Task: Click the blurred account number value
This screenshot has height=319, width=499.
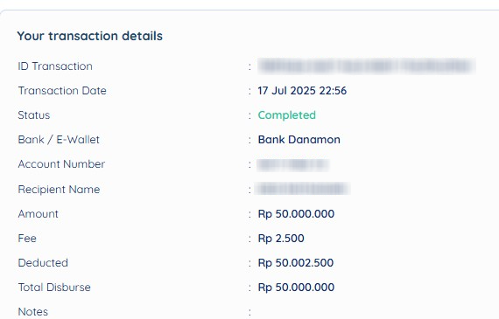Action: coord(292,164)
